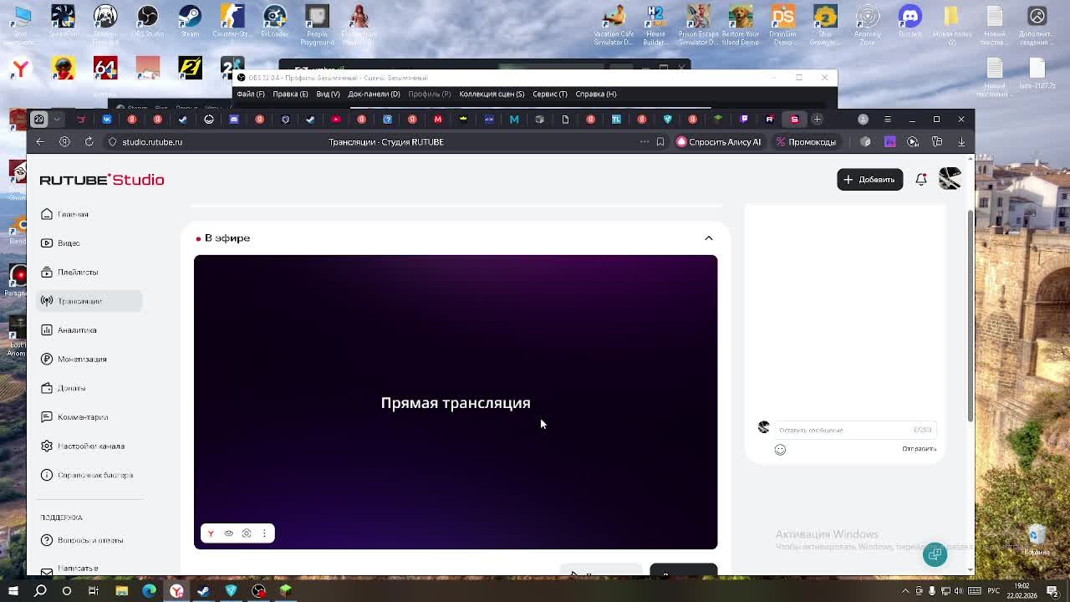Click the studio.rutube.ru address bar
This screenshot has height=602, width=1070.
tap(152, 142)
